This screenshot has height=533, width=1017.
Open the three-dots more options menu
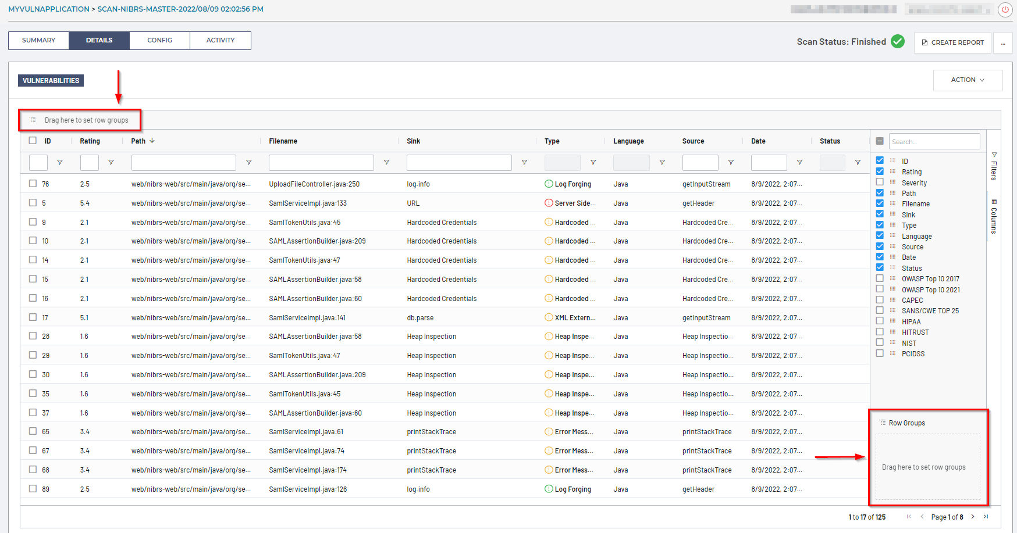tap(1003, 42)
